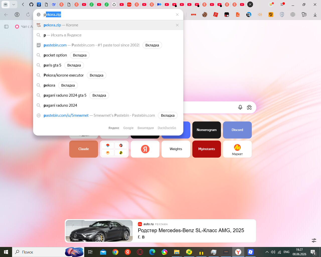Open the Маркет tile

pyautogui.click(x=237, y=149)
